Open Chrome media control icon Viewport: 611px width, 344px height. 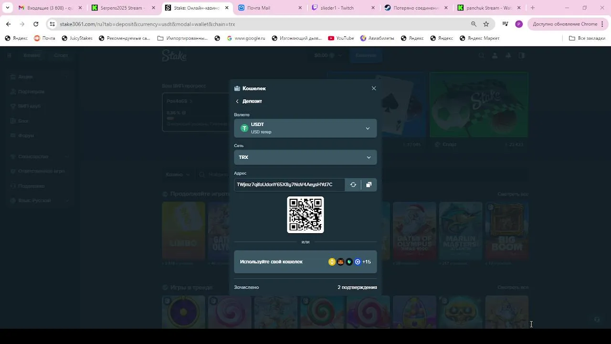pos(505,24)
